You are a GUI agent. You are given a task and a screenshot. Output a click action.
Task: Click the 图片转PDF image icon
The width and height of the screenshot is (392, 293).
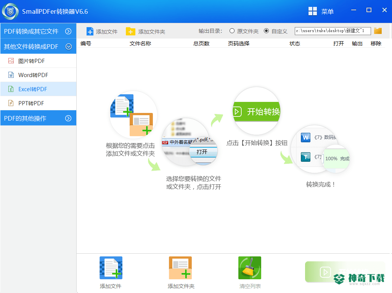(11, 61)
